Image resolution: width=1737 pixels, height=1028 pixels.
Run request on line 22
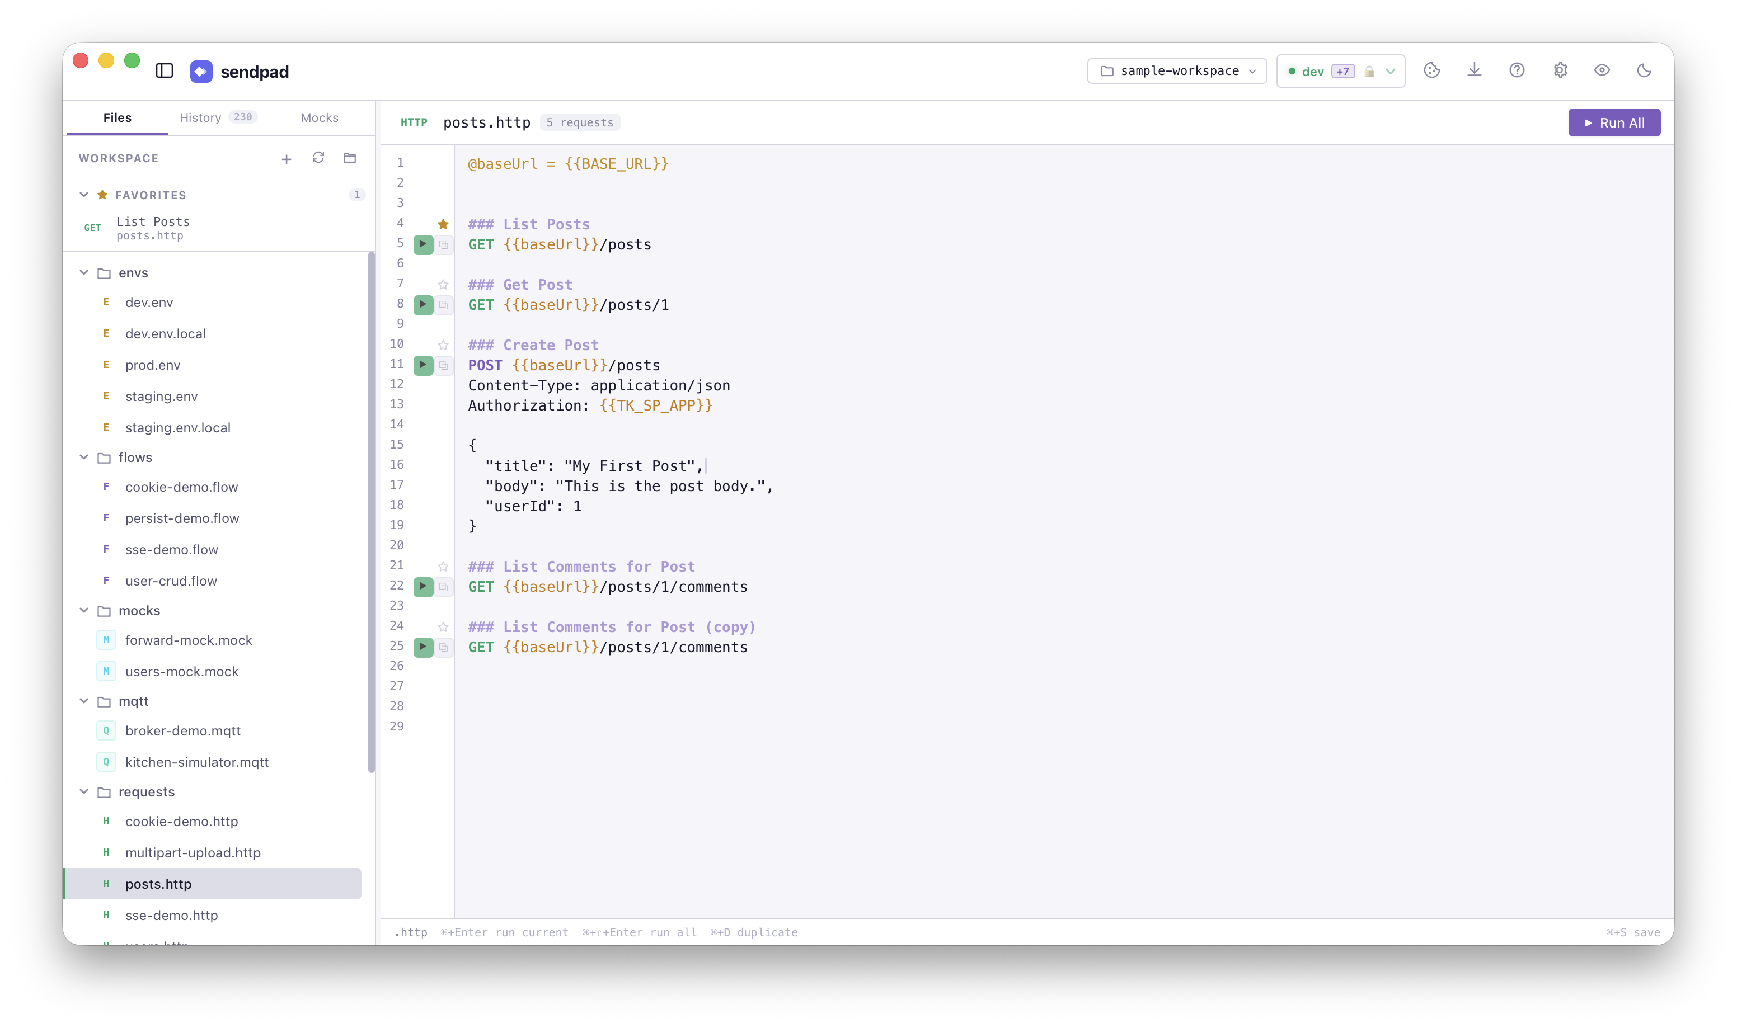pyautogui.click(x=423, y=587)
